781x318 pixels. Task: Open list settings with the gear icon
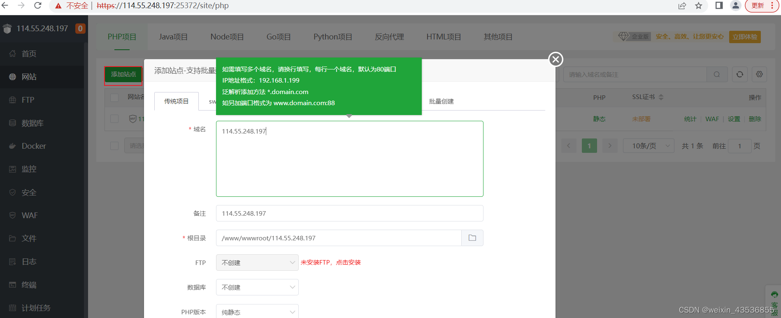click(x=759, y=74)
